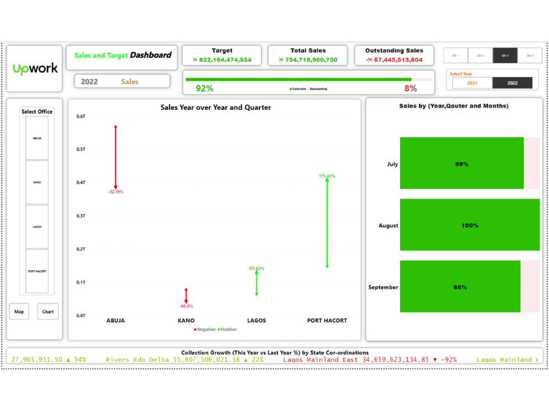Open the Chart view
The image size is (549, 412).
coord(48,311)
